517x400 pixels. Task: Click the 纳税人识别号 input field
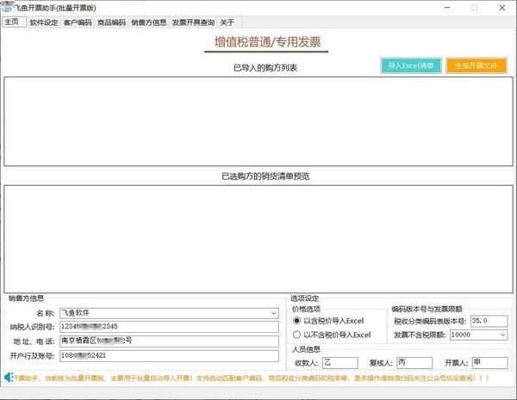click(169, 327)
